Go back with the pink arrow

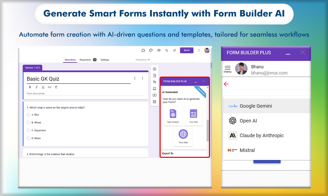click(226, 84)
